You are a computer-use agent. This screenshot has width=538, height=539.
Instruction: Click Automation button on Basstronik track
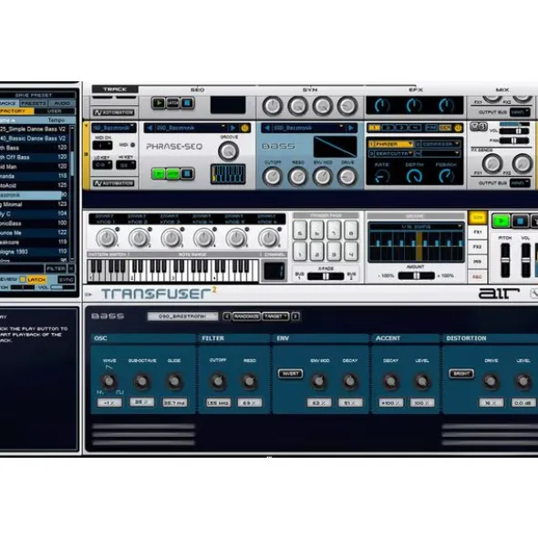[114, 183]
